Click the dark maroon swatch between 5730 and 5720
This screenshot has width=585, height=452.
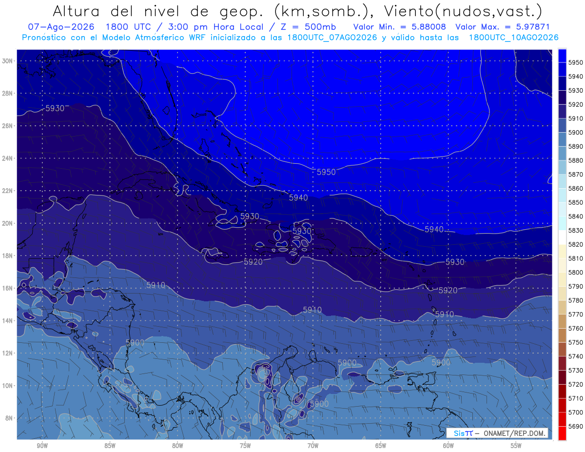coord(562,377)
